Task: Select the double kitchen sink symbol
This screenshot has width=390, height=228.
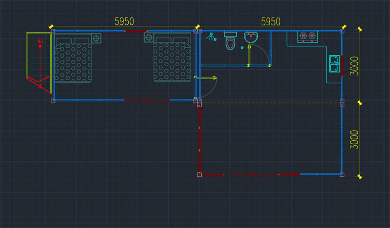Action: click(334, 64)
